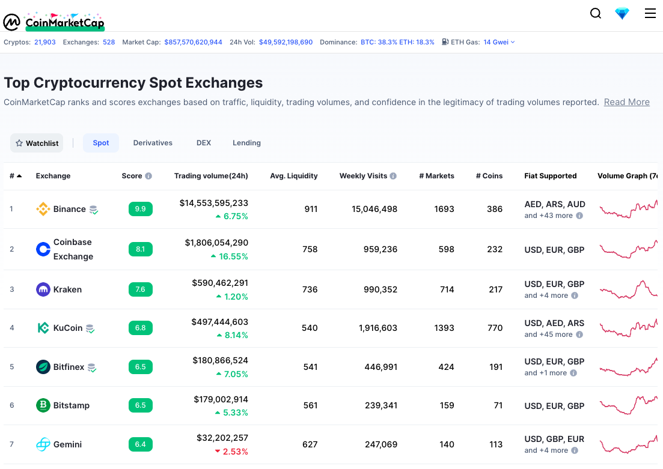Screen dimensions: 663x469
Task: Click the Gemini logo icon
Action: coord(43,444)
